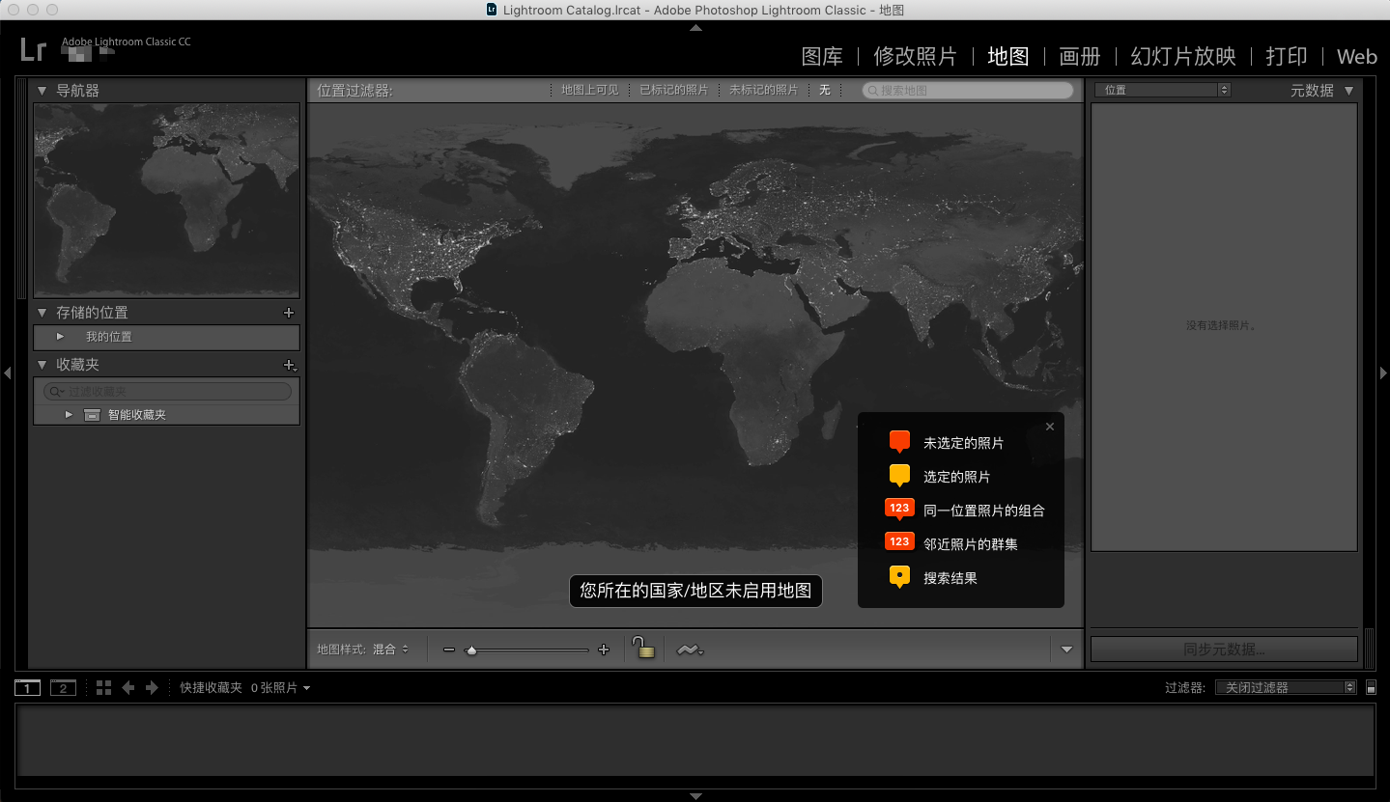Click the 搜索结果 pin icon
Screen dimensions: 1390x802
click(x=899, y=577)
